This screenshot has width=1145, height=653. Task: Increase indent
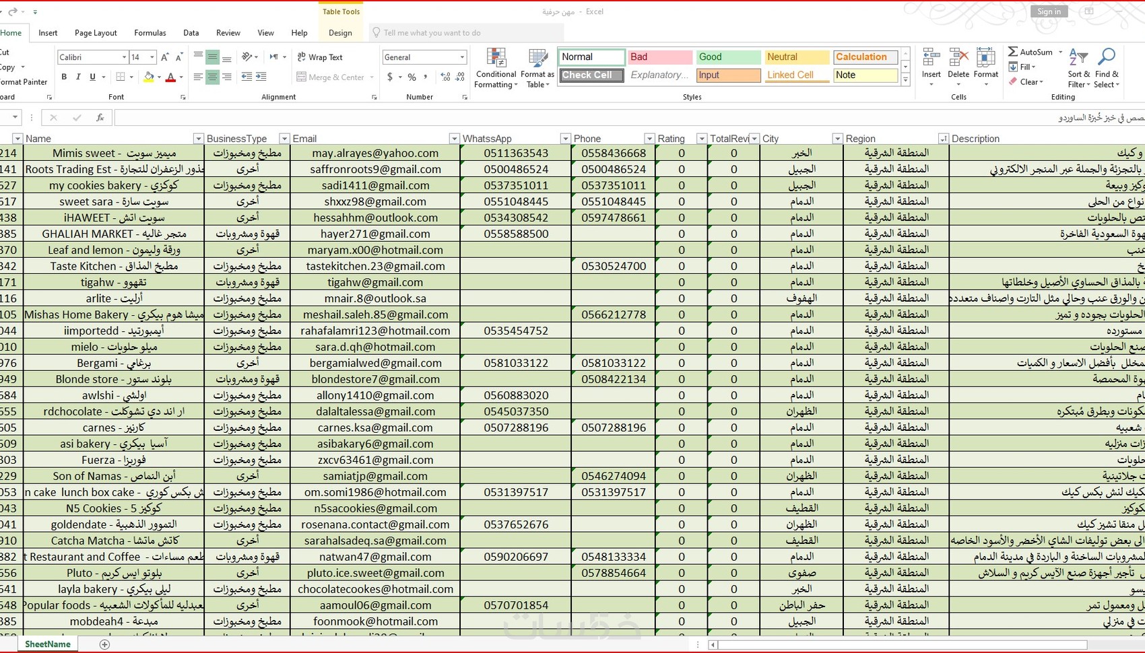[261, 77]
